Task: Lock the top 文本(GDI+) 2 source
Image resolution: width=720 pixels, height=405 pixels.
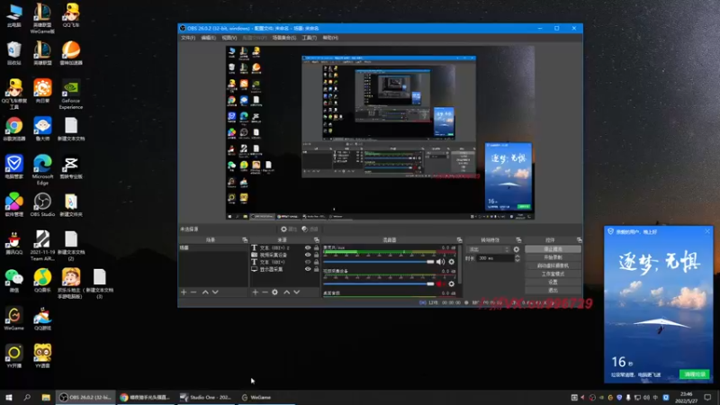Action: [317, 247]
